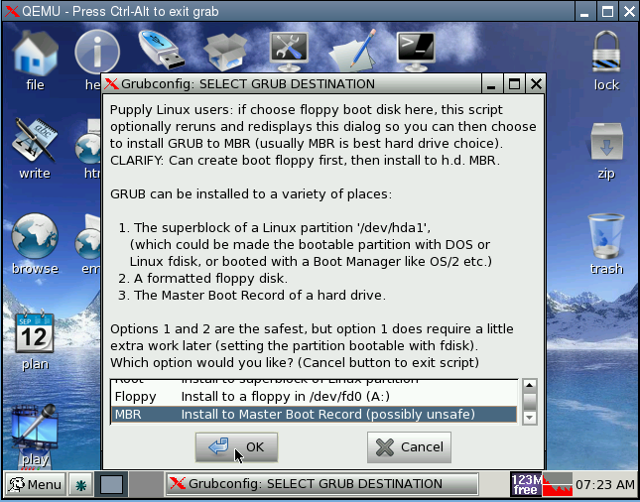640x502 pixels.
Task: Launch the terminal console icon
Action: coord(416,51)
